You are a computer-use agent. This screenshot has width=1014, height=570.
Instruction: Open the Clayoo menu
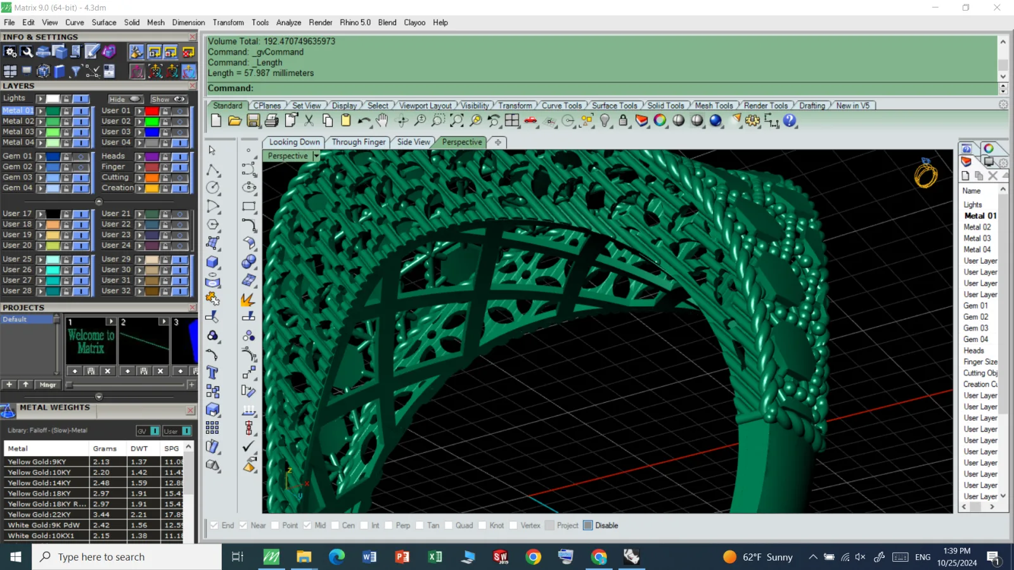click(x=414, y=22)
